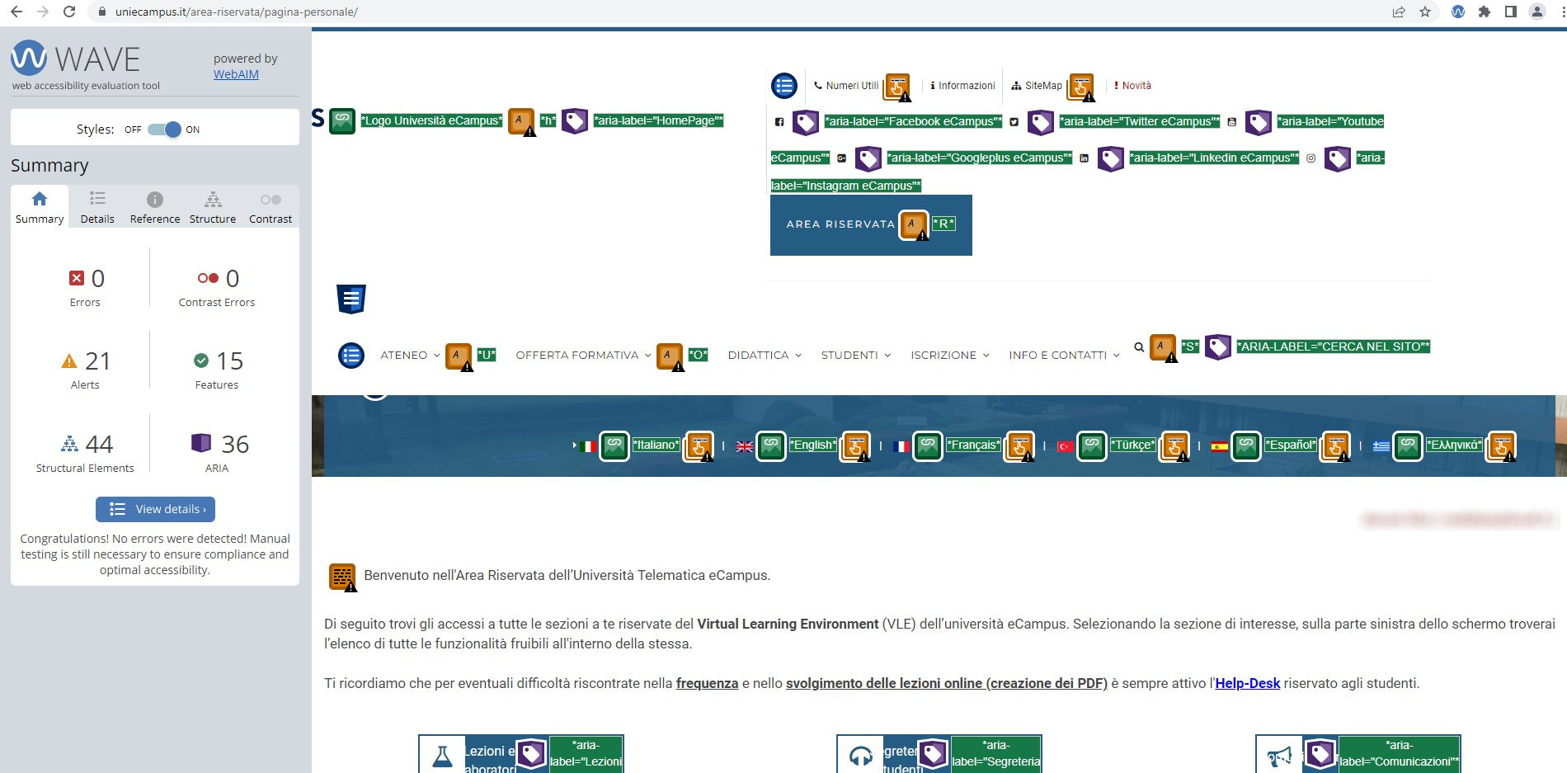The width and height of the screenshot is (1567, 773).
Task: Open the SiteMap link
Action: point(1037,85)
